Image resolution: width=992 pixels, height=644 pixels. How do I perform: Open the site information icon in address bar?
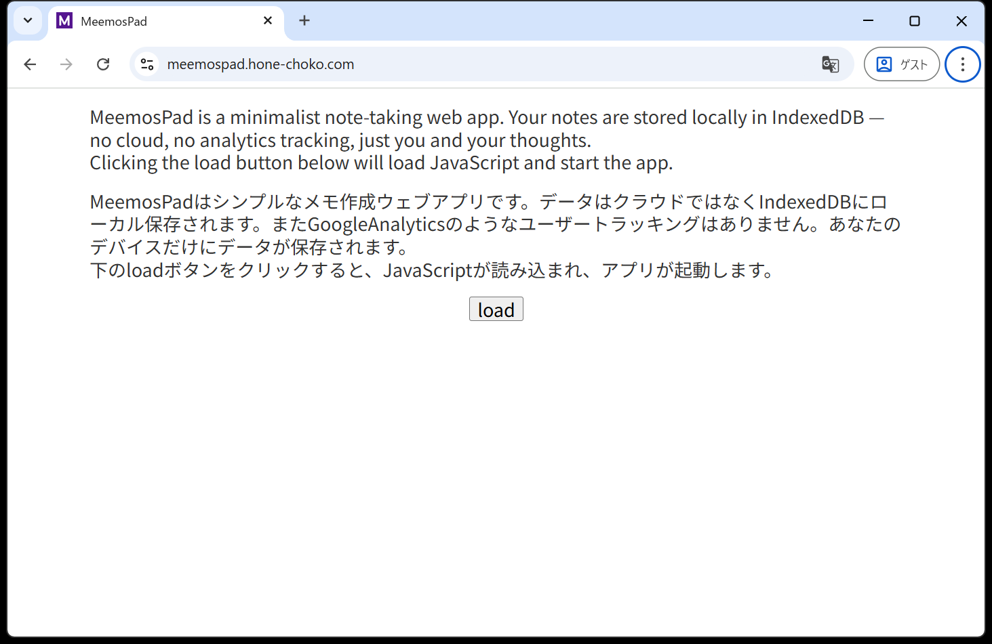tap(147, 64)
